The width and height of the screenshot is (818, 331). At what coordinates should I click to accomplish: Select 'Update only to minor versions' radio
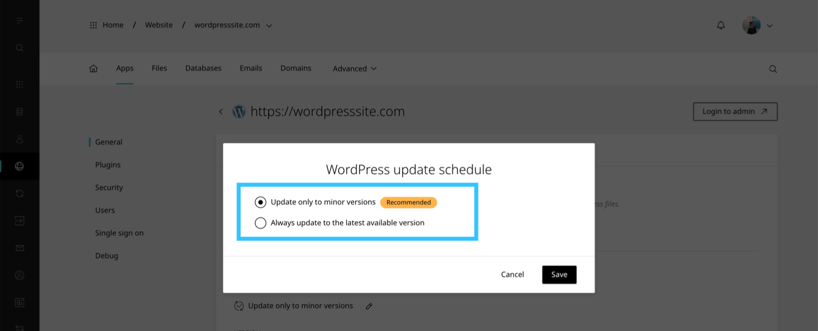tap(261, 202)
